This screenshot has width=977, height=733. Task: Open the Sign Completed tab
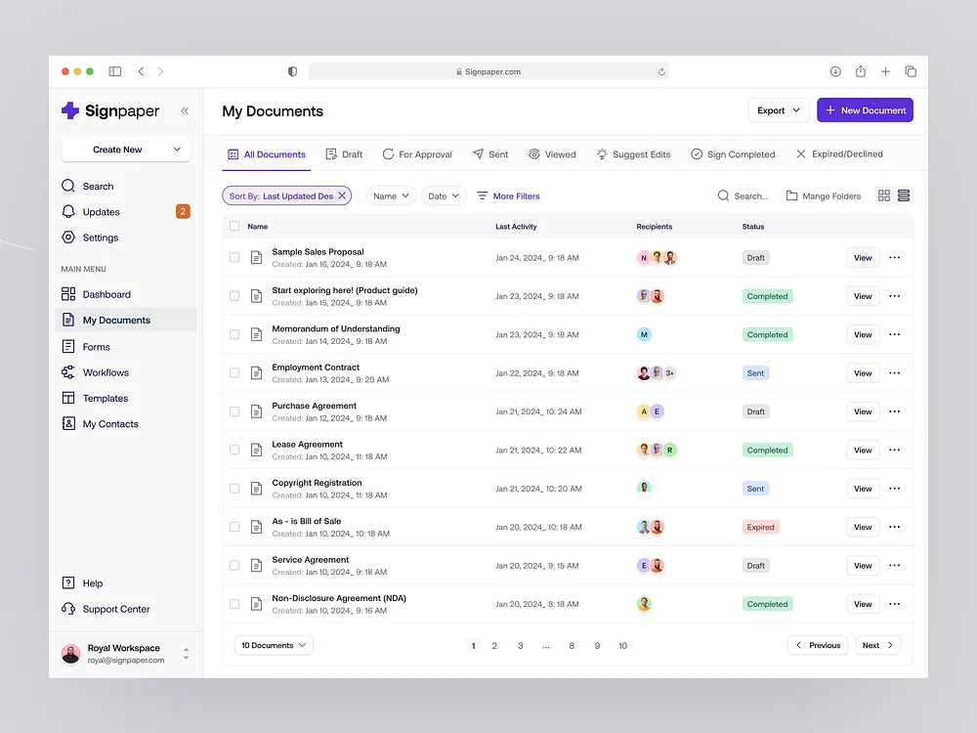pyautogui.click(x=734, y=153)
